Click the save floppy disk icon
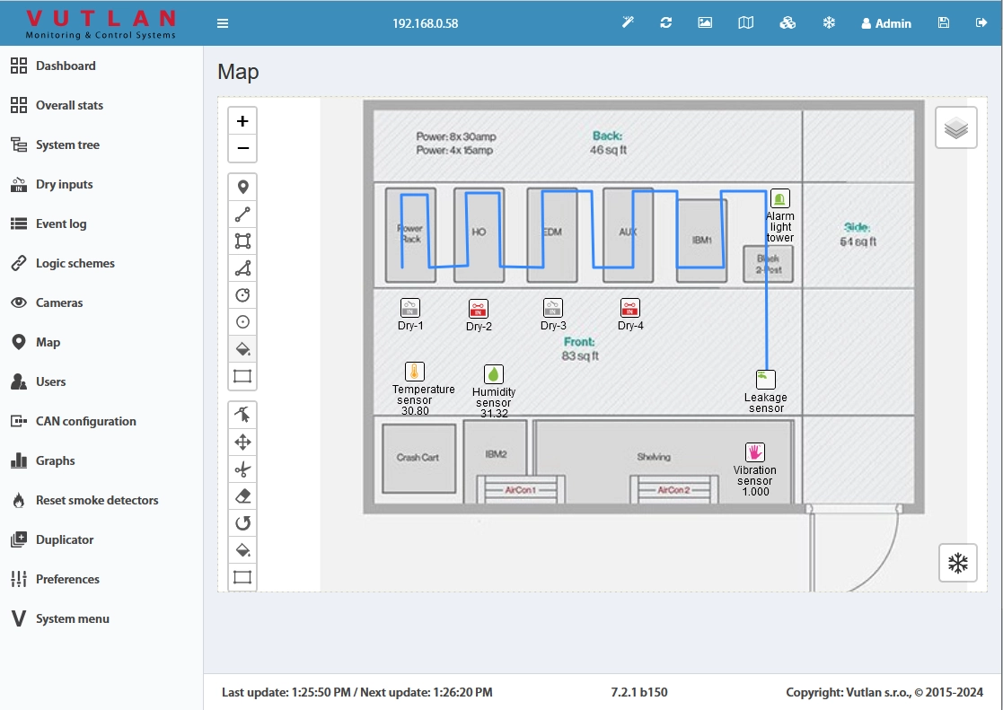This screenshot has height=710, width=1003. [x=944, y=23]
